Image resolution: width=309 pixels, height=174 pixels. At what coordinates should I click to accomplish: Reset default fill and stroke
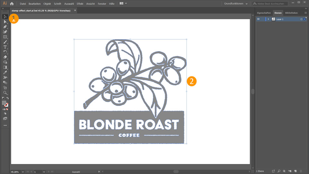3,98
